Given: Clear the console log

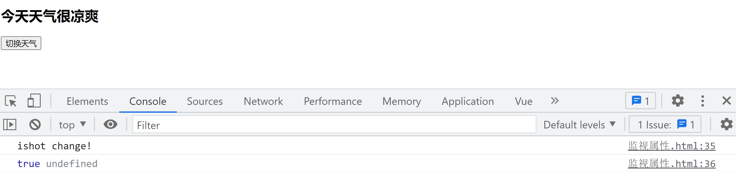Looking at the screenshot, I should (35, 125).
